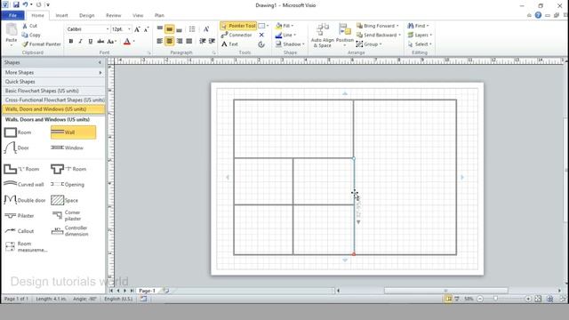Image resolution: width=569 pixels, height=320 pixels.
Task: Open the Send Backward dropdown
Action: (379, 35)
